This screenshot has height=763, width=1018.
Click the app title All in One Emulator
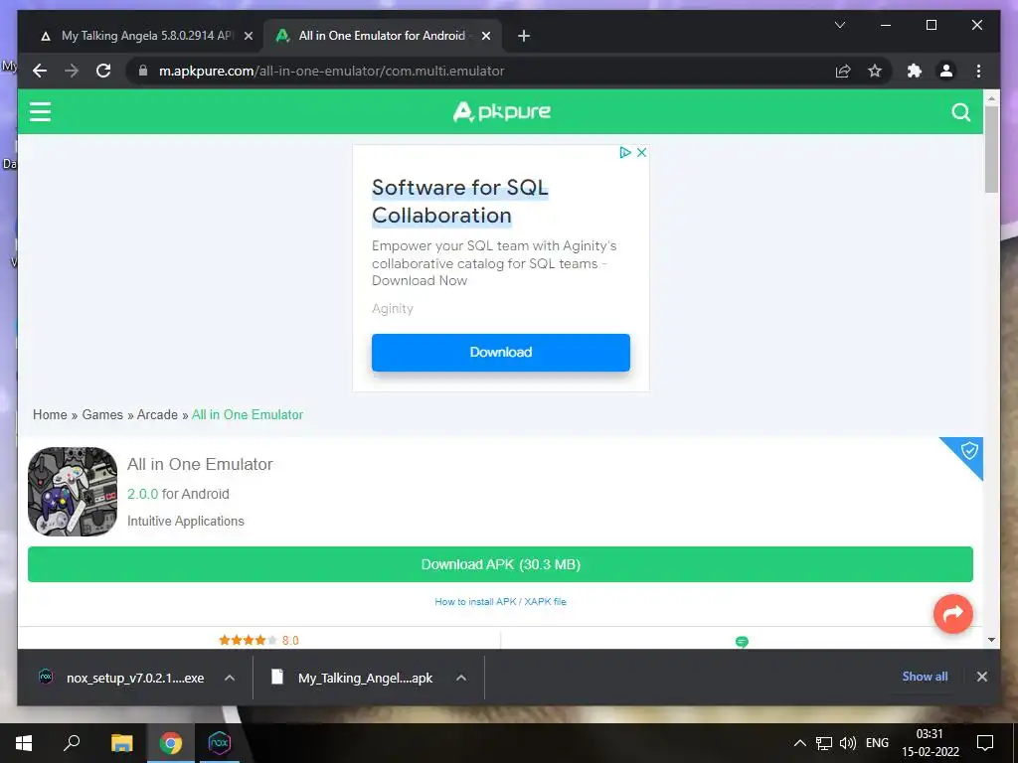pos(200,465)
